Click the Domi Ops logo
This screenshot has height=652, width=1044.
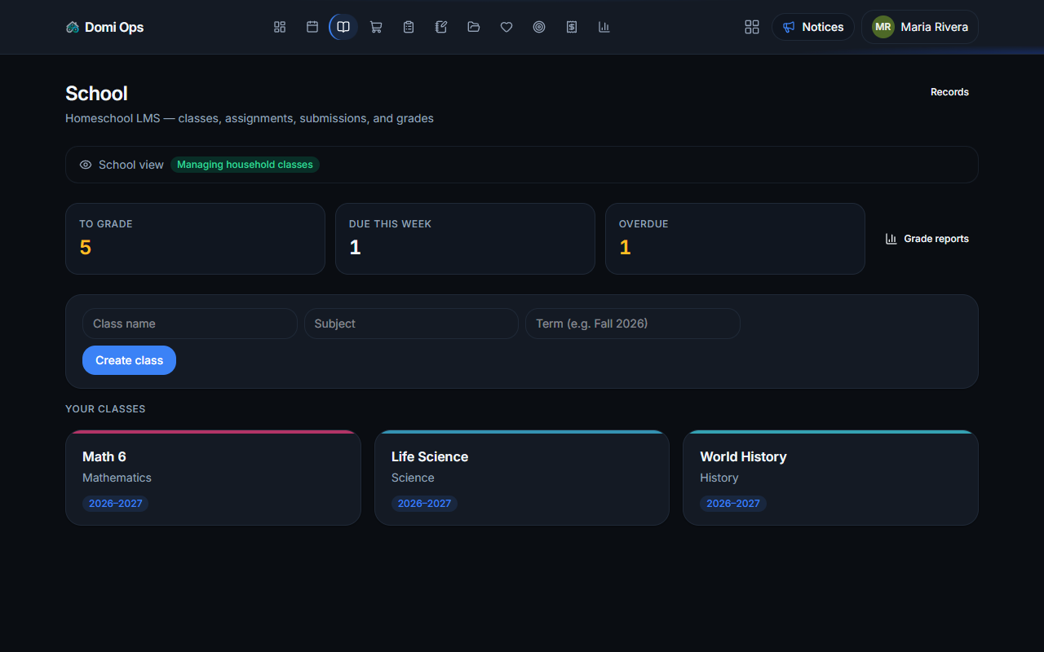(104, 27)
